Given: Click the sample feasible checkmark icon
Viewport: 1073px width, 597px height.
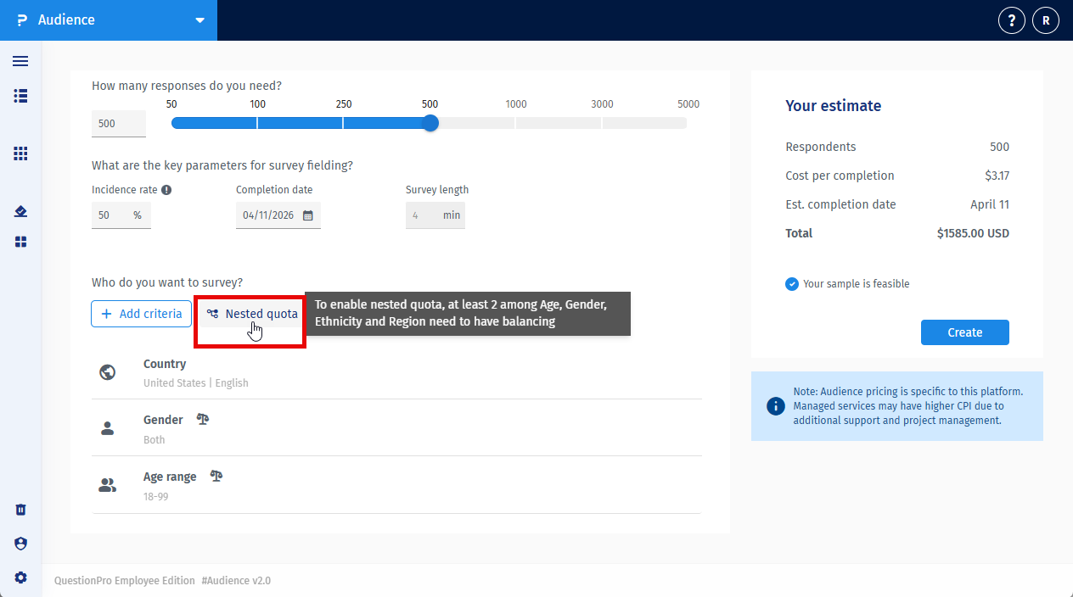Looking at the screenshot, I should [x=792, y=284].
